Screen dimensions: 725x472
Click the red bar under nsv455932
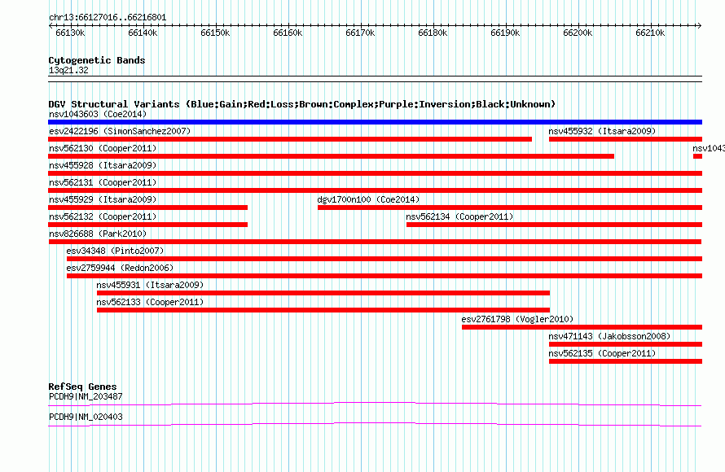tap(626, 139)
